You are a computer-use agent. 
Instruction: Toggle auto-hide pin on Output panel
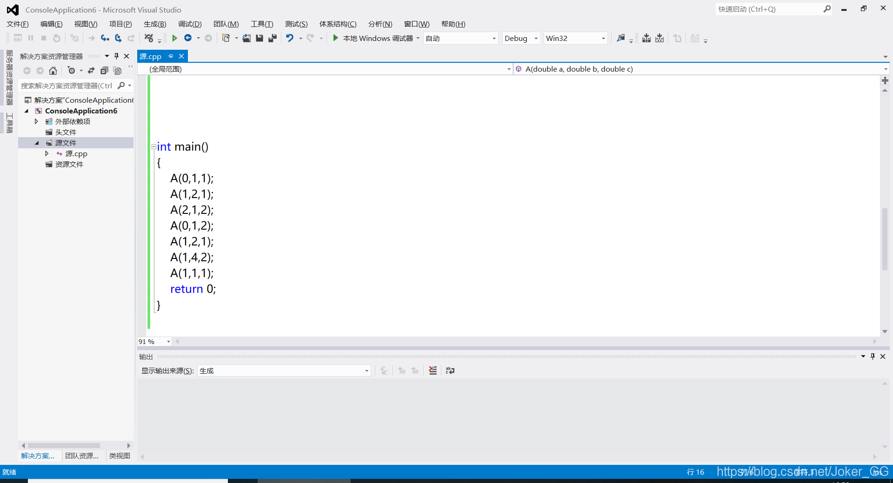pyautogui.click(x=873, y=357)
